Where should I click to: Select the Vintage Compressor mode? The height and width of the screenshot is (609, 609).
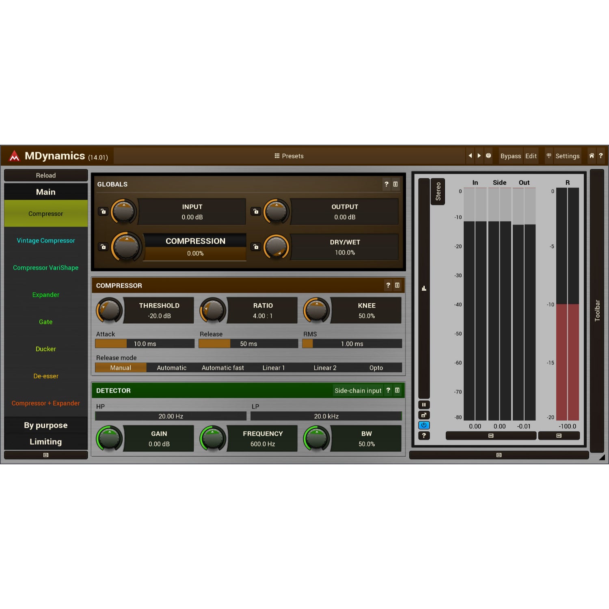coord(46,240)
